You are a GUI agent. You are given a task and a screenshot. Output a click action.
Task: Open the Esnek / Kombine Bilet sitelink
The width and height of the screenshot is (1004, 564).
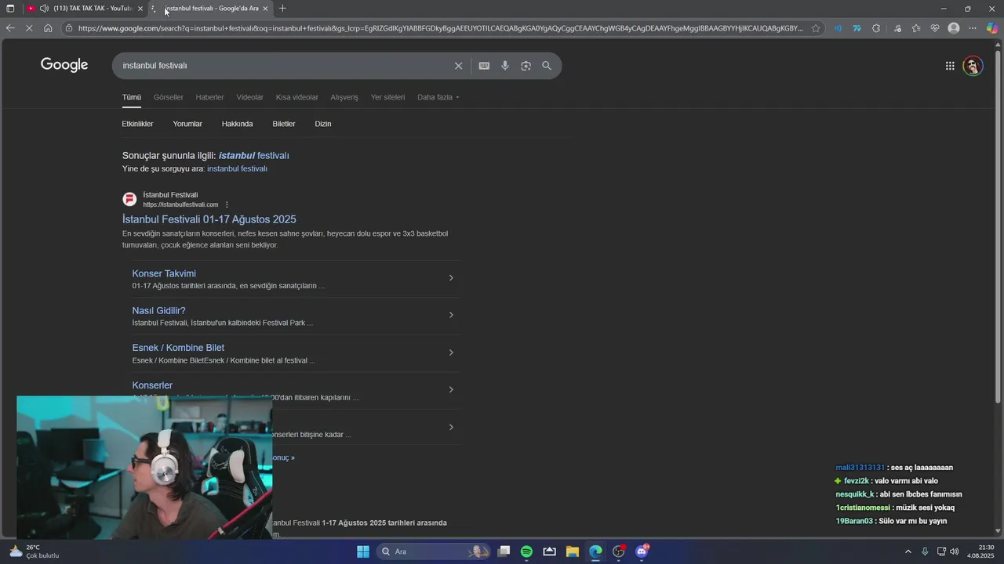pos(178,348)
